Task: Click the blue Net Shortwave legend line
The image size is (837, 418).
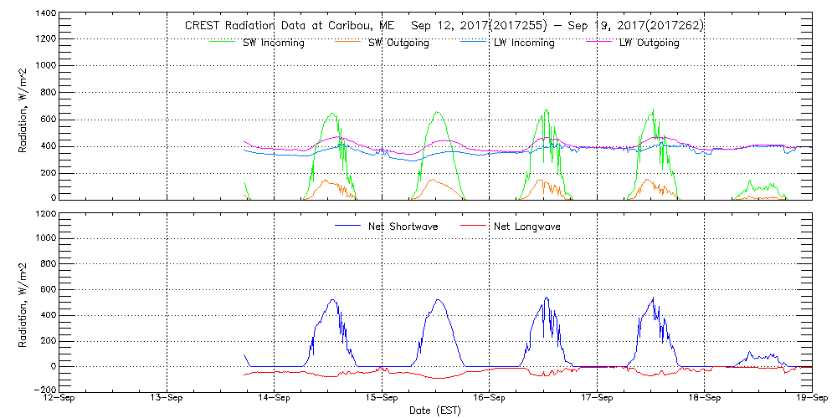Action: pos(347,226)
